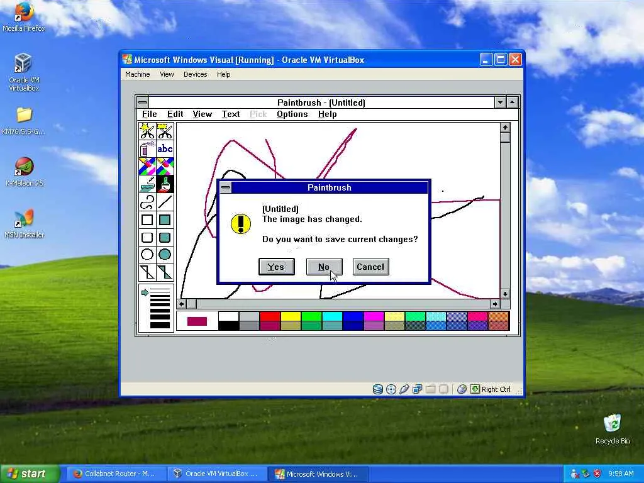The image size is (644, 483).
Task: Select the Filled Rounded Box tool
Action: (165, 237)
